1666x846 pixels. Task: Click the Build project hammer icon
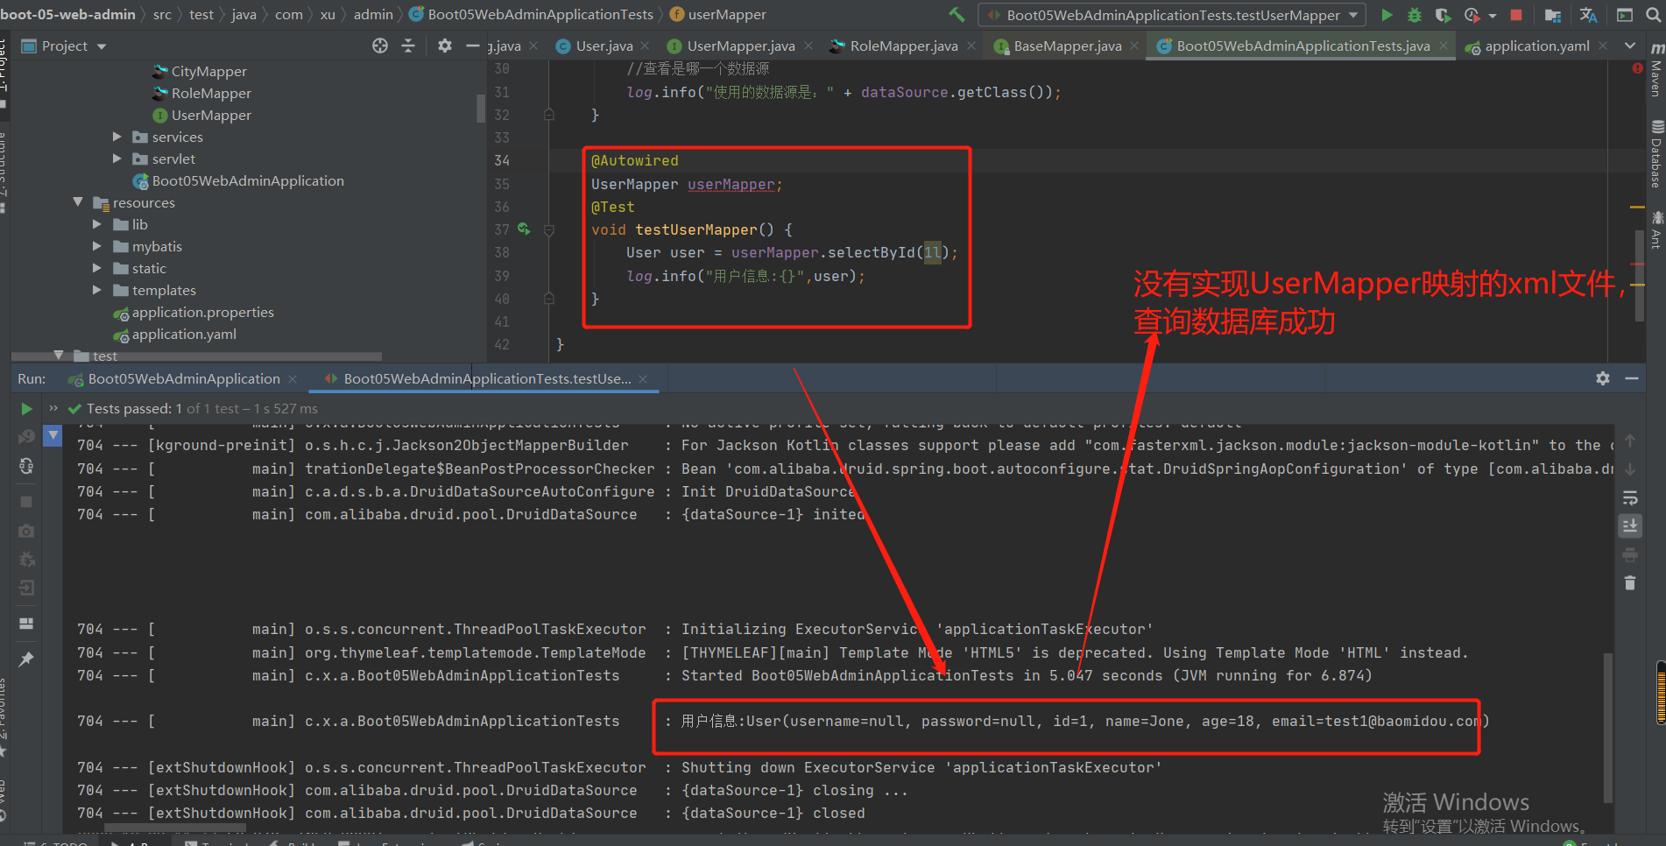[x=957, y=15]
